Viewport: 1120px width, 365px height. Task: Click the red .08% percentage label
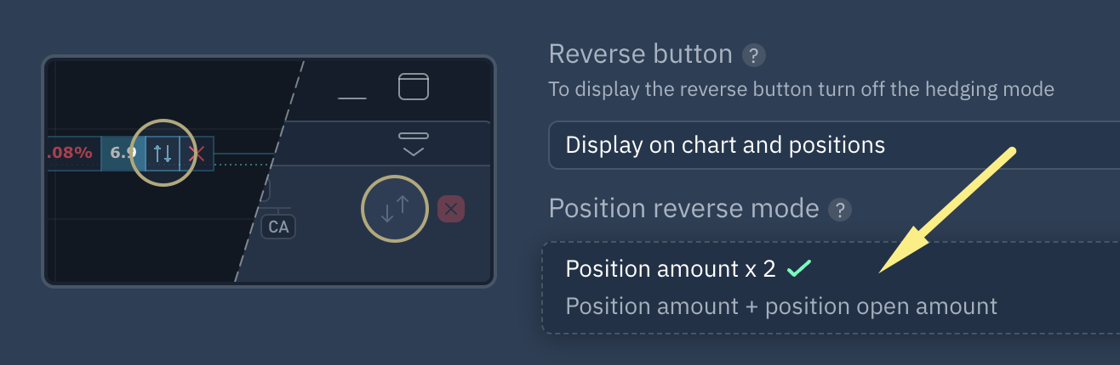71,154
